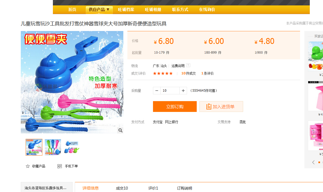
Task: Select the first blue snow clip thumbnail
Action: point(34,147)
